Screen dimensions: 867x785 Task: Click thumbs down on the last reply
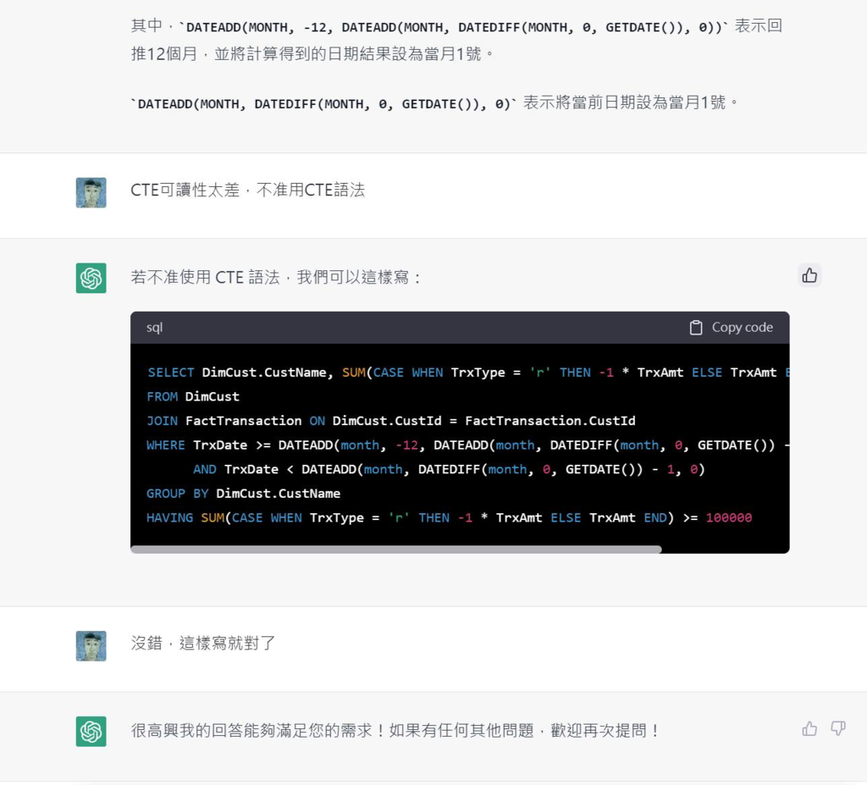[838, 728]
